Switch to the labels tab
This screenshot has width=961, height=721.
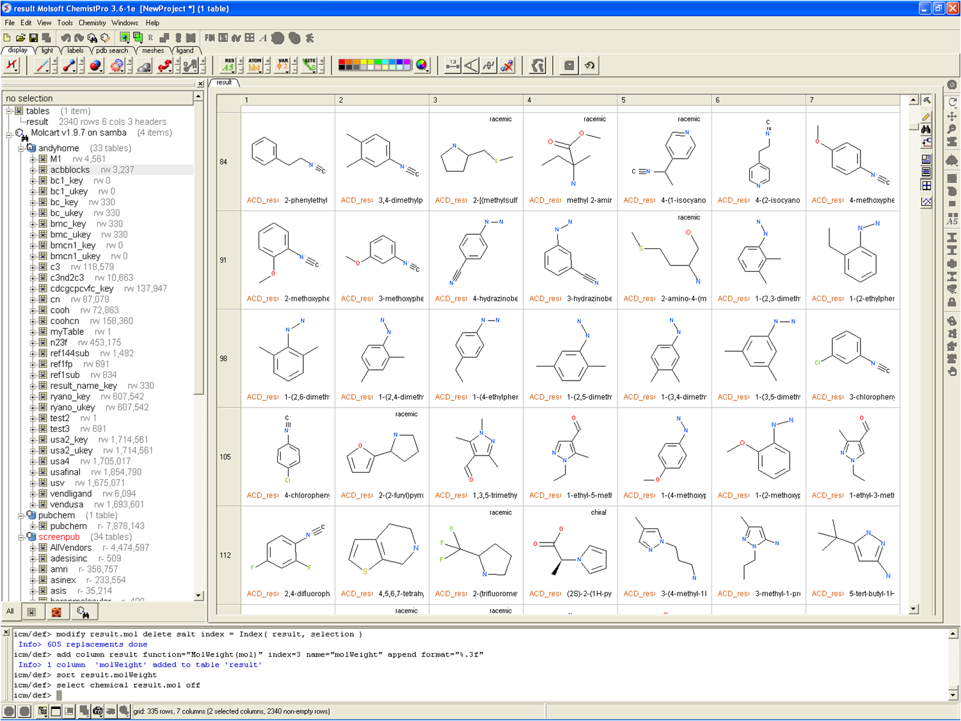[75, 51]
